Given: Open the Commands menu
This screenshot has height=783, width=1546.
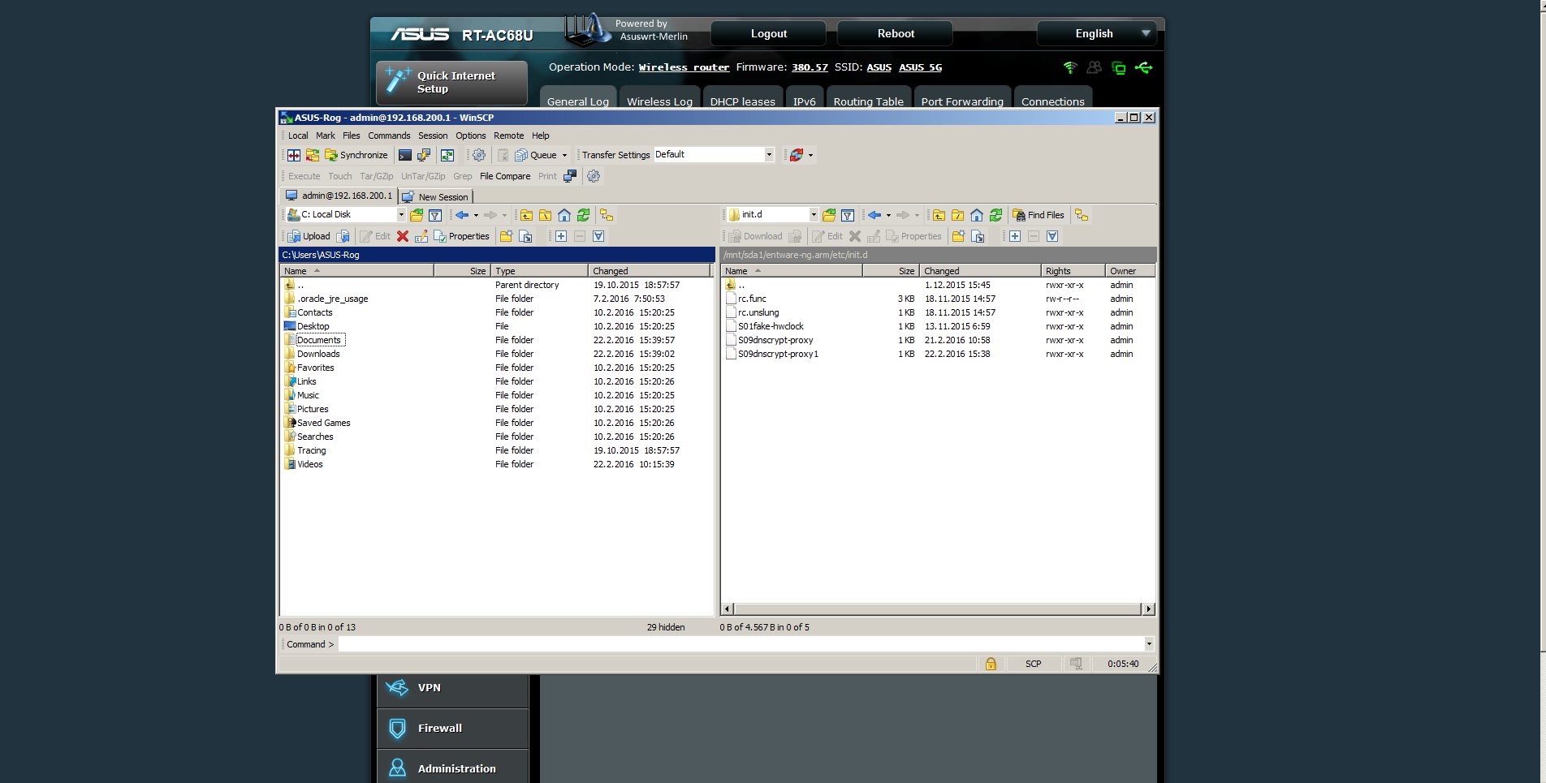Looking at the screenshot, I should [389, 136].
